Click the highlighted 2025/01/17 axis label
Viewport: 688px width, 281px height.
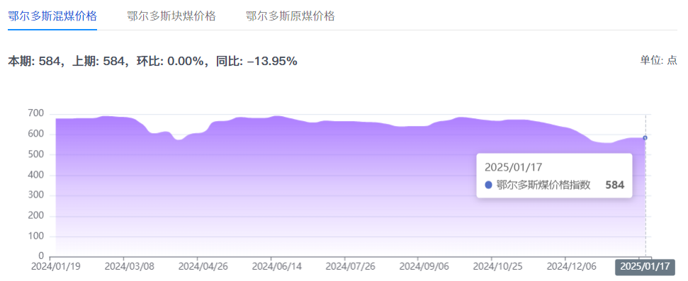645,267
